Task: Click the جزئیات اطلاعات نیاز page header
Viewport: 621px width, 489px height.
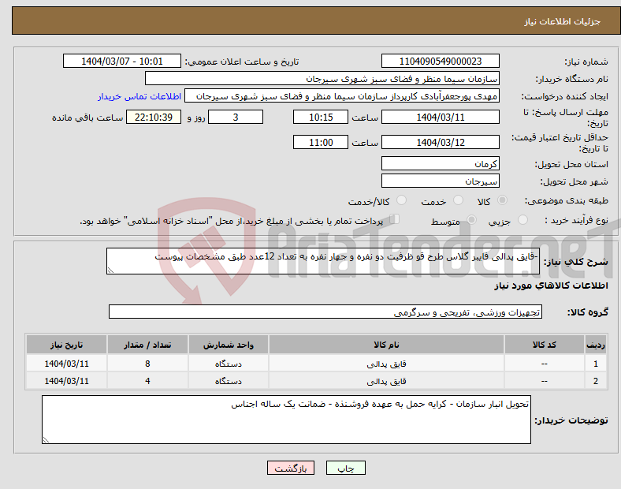Action: (x=563, y=21)
